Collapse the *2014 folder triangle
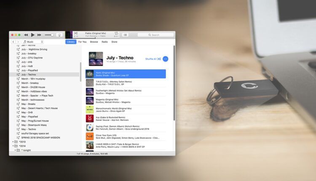Screen dimensions: 316x181 click(x=13, y=146)
